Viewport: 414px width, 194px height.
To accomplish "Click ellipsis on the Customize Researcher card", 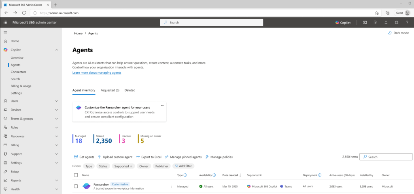I will [x=163, y=105].
